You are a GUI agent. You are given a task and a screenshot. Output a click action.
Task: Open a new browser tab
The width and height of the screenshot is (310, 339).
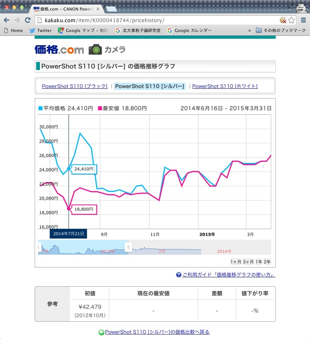[111, 9]
